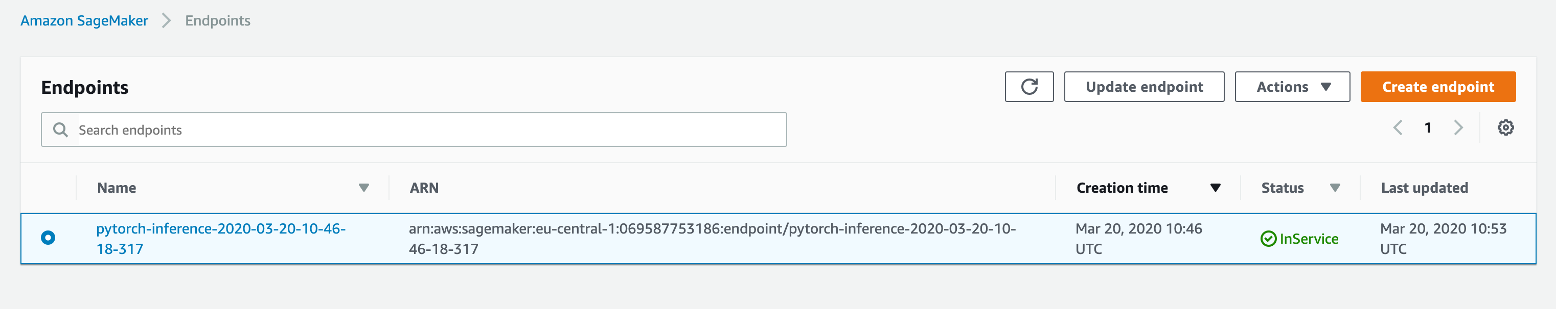Refresh the endpoints list
1556x309 pixels.
1028,87
